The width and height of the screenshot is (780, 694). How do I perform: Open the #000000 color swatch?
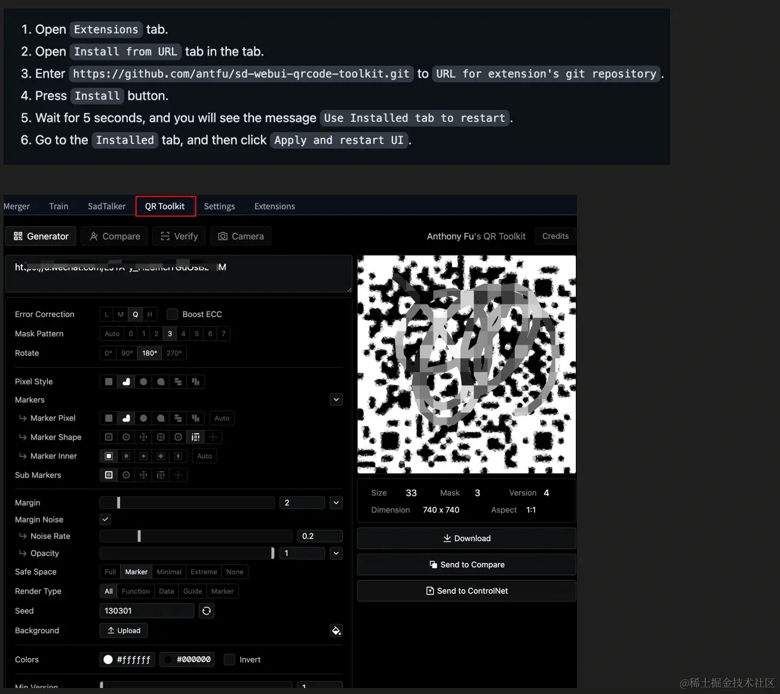tap(188, 659)
